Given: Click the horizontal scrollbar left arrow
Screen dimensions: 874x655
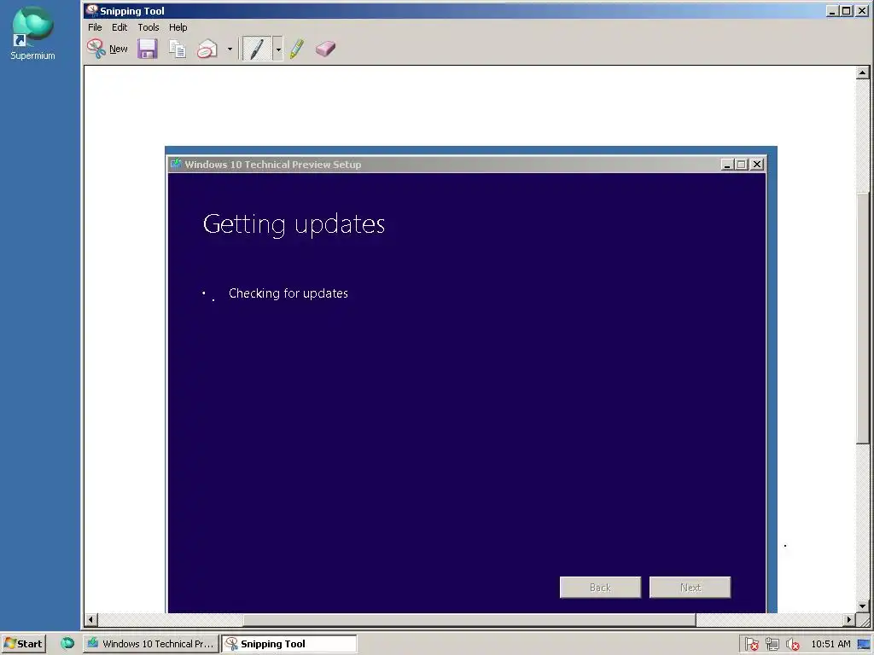Looking at the screenshot, I should point(90,619).
